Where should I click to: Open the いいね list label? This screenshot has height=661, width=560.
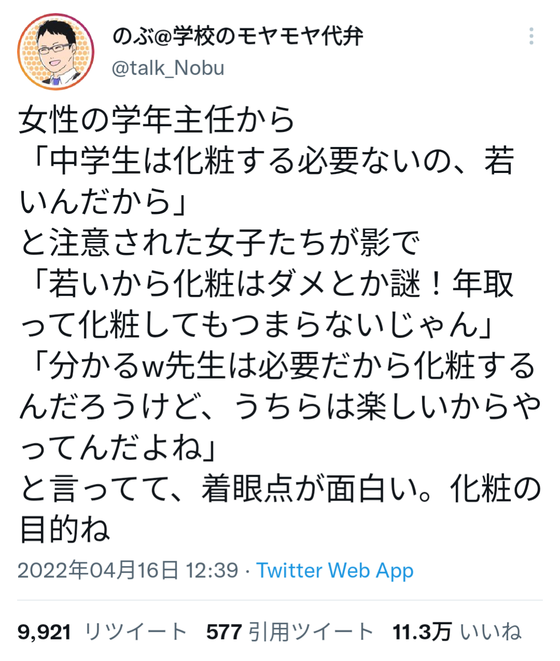(x=490, y=632)
